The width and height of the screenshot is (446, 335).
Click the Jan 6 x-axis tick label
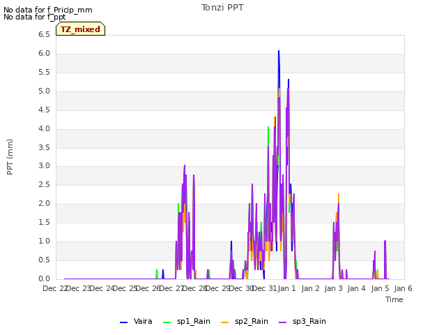[x=403, y=288]
